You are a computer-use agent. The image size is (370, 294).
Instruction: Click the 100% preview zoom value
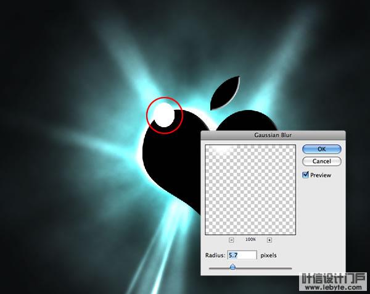250,240
